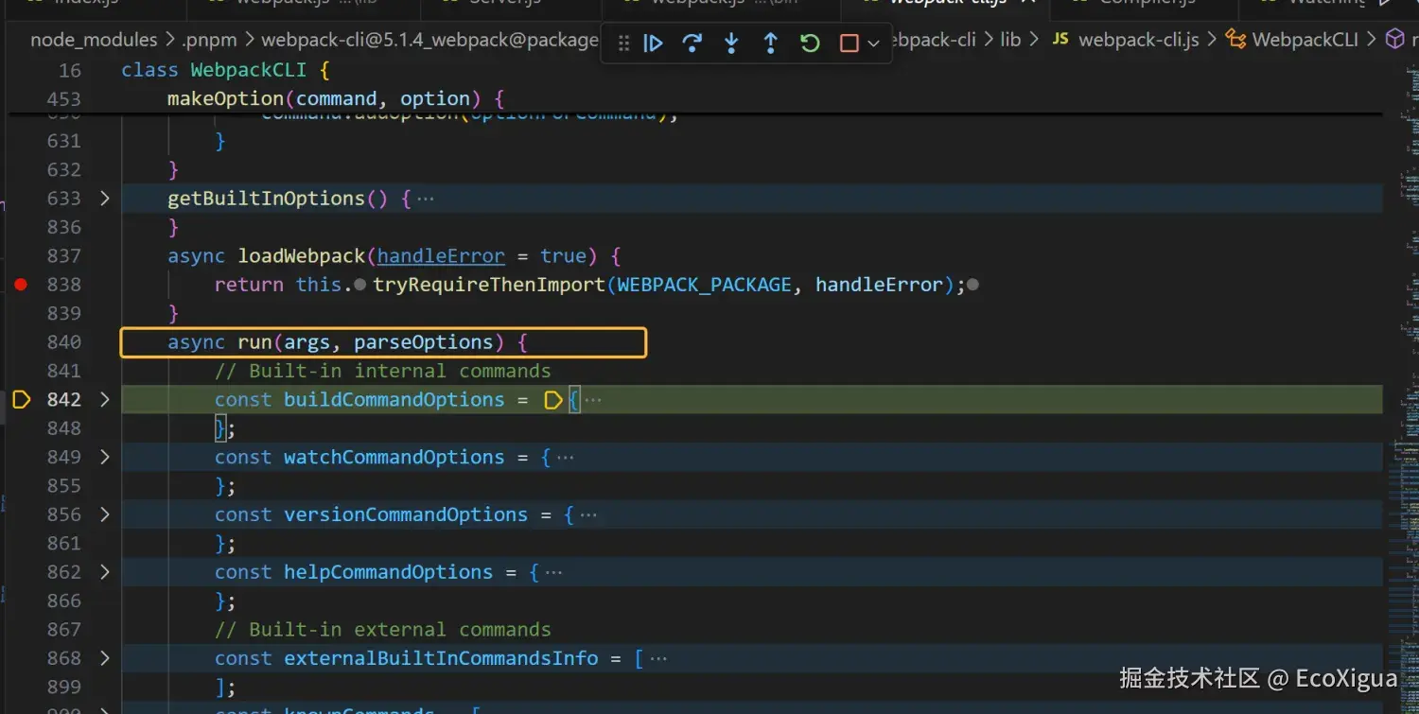Expand the folded externalBuiltInCommandsInfo at line 868

tap(105, 658)
